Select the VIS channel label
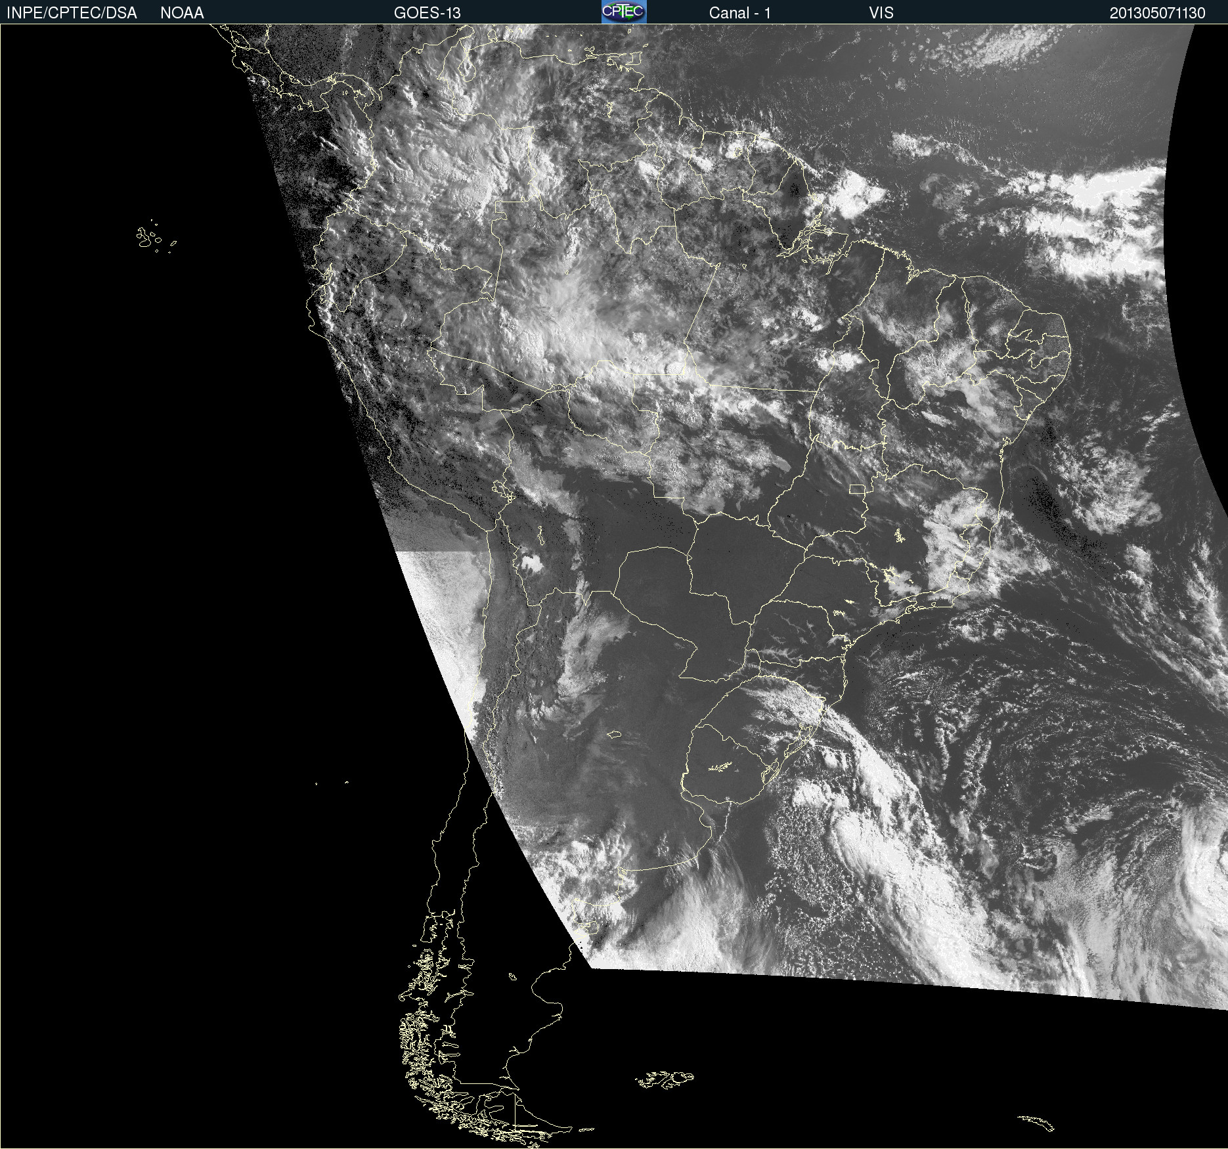The width and height of the screenshot is (1228, 1149). pyautogui.click(x=881, y=13)
